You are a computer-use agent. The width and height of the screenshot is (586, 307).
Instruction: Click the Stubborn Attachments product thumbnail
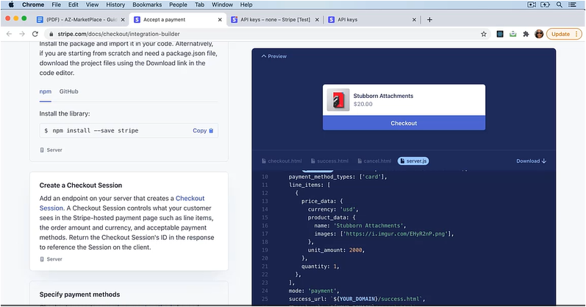click(338, 100)
